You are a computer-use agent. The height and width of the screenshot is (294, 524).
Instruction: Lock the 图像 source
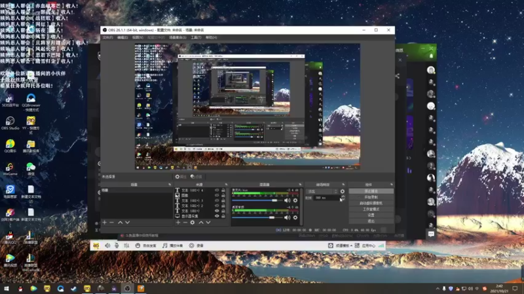(223, 195)
